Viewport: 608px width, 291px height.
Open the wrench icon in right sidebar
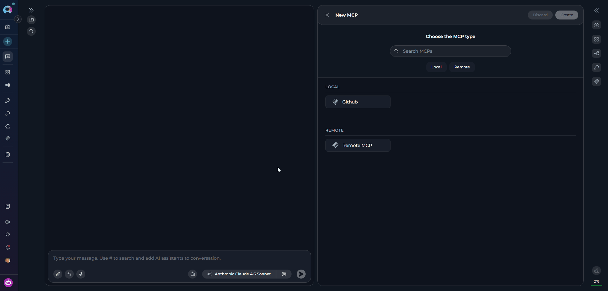click(597, 67)
